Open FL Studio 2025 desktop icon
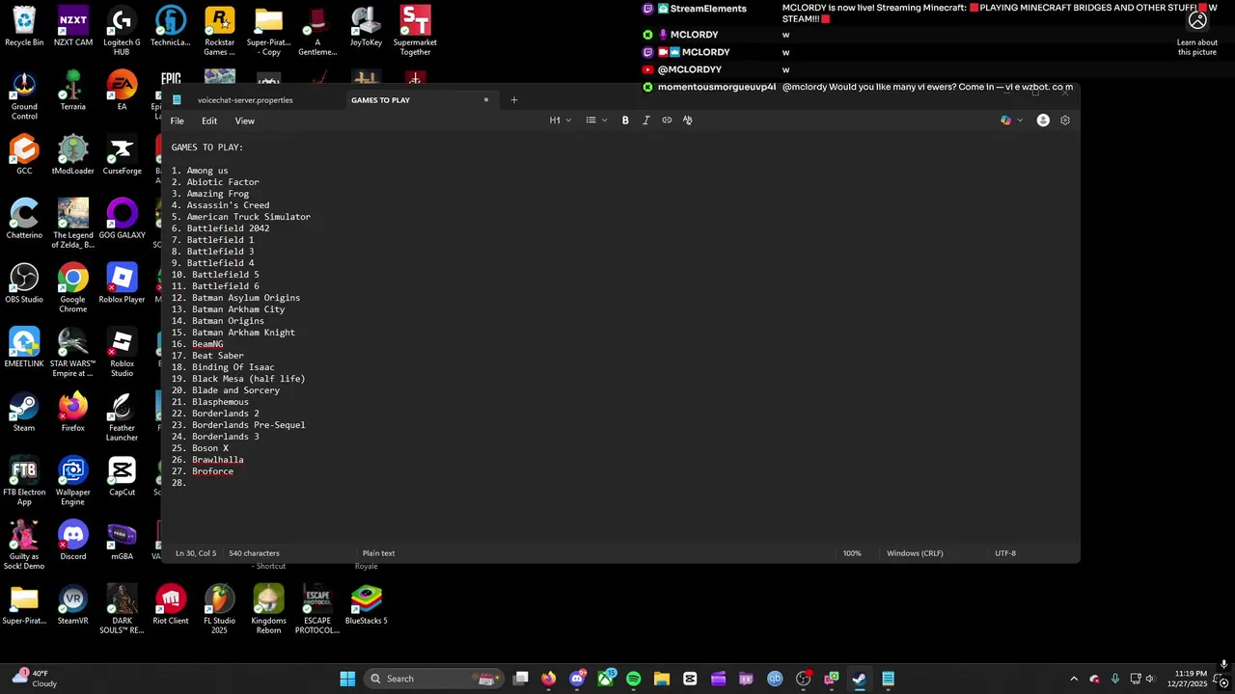The width and height of the screenshot is (1235, 694). (x=219, y=609)
